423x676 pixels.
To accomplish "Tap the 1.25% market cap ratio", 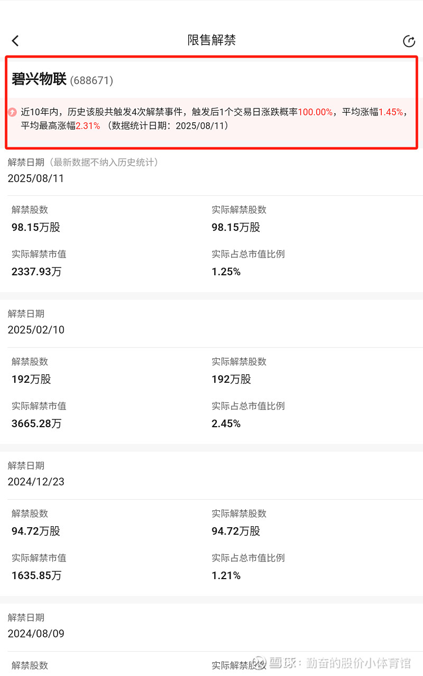I will (226, 272).
